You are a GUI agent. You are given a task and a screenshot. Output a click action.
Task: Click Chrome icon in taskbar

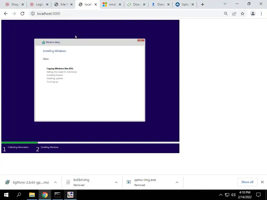(45, 195)
